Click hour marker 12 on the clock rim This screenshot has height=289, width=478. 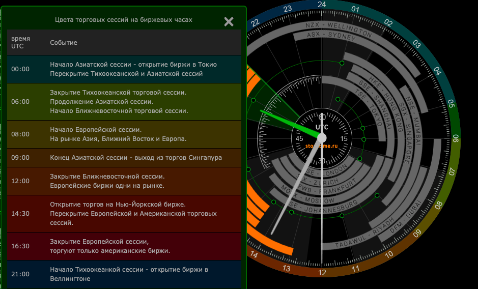coord(322,273)
